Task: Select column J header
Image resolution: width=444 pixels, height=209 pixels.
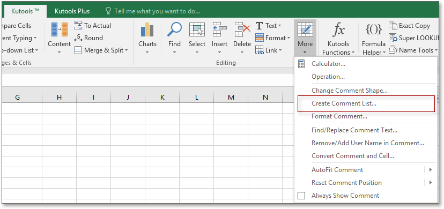Action: click(128, 98)
